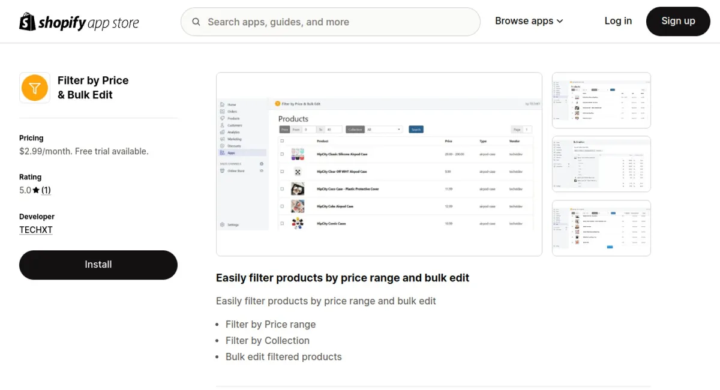
Task: Check the HipCity Classic Silicone Airpod Case row
Action: pyautogui.click(x=282, y=154)
